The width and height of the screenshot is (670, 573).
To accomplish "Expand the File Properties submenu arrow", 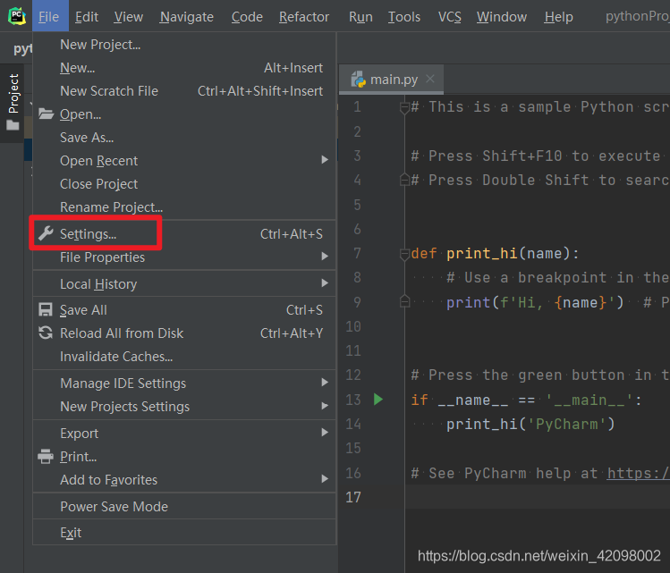I will 325,257.
